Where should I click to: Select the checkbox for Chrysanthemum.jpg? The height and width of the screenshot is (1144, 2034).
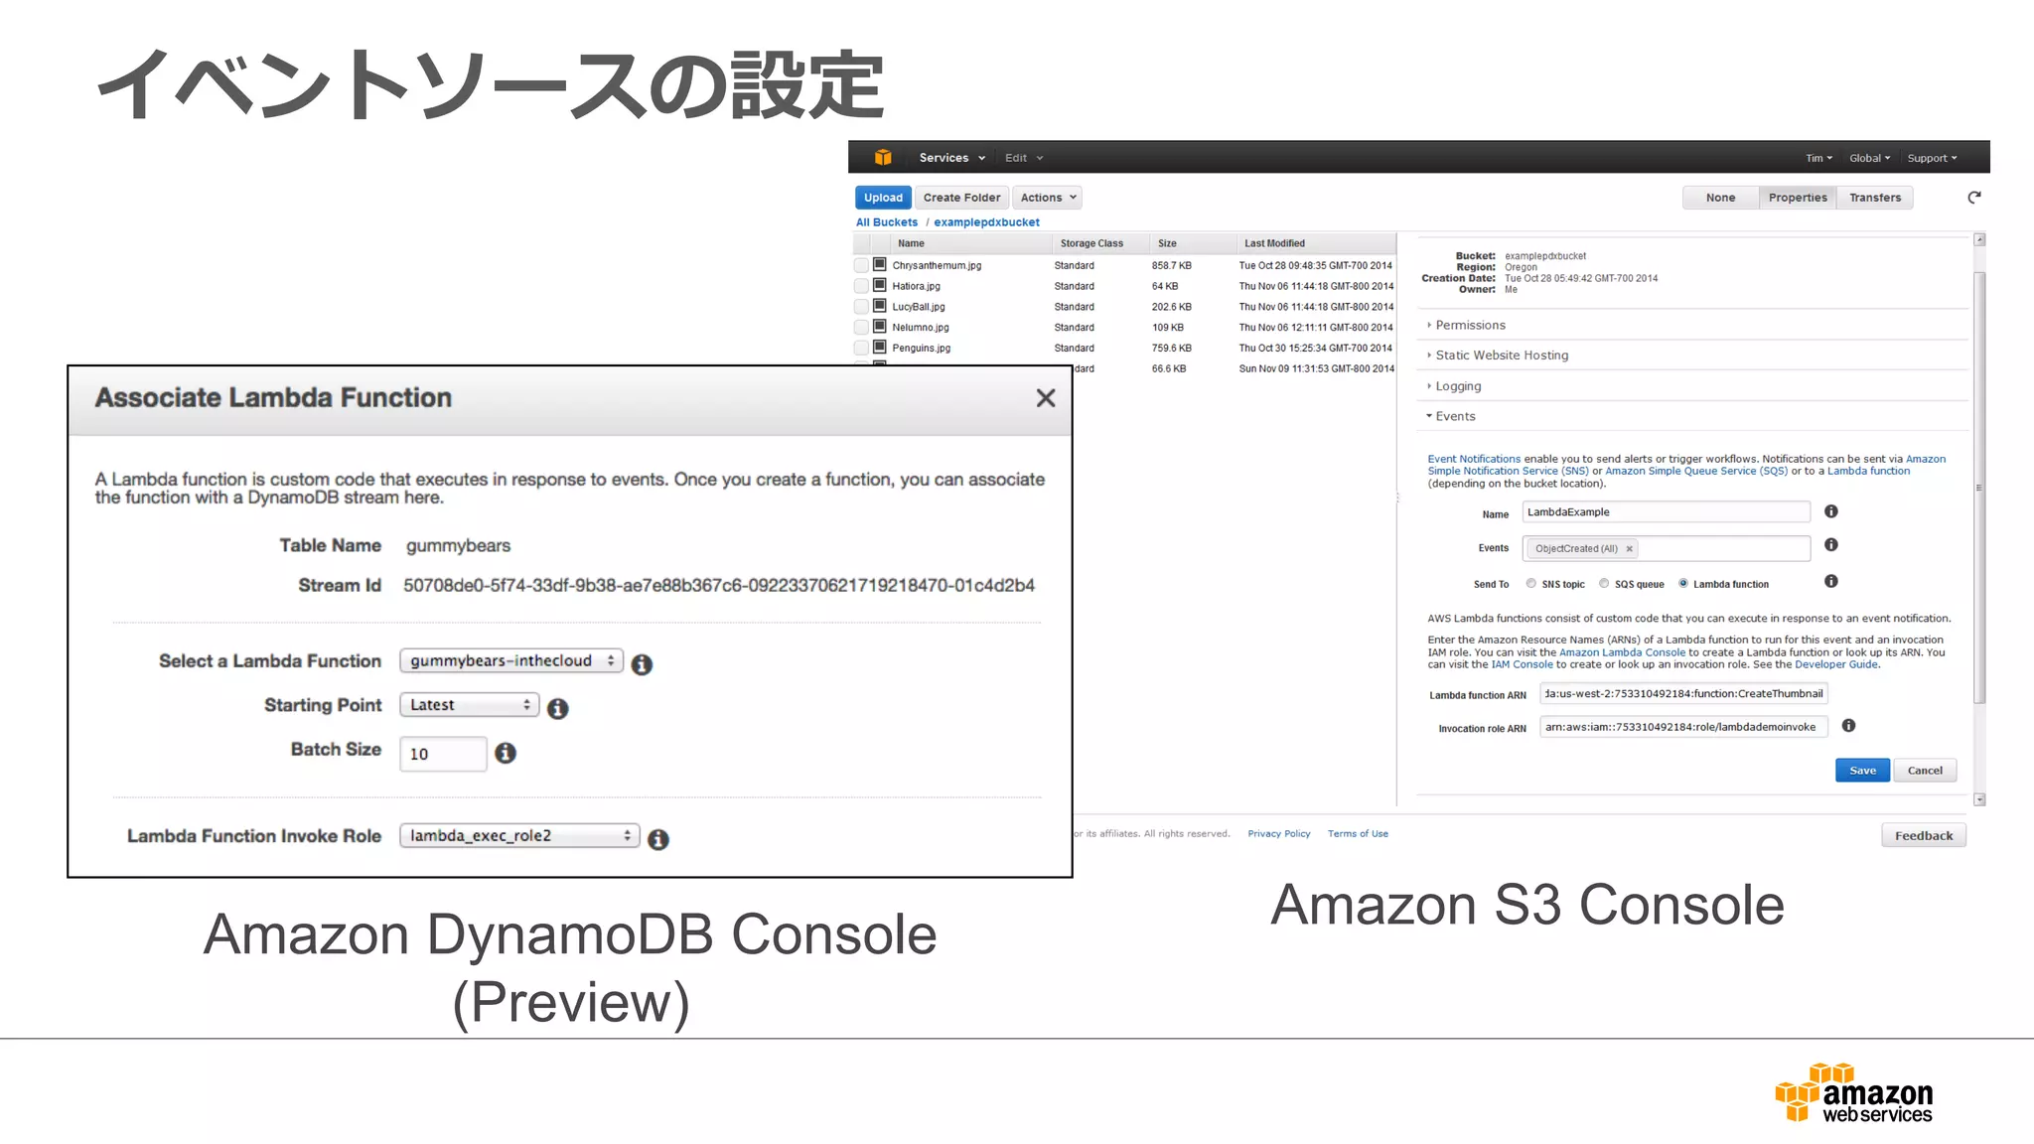pyautogui.click(x=861, y=265)
